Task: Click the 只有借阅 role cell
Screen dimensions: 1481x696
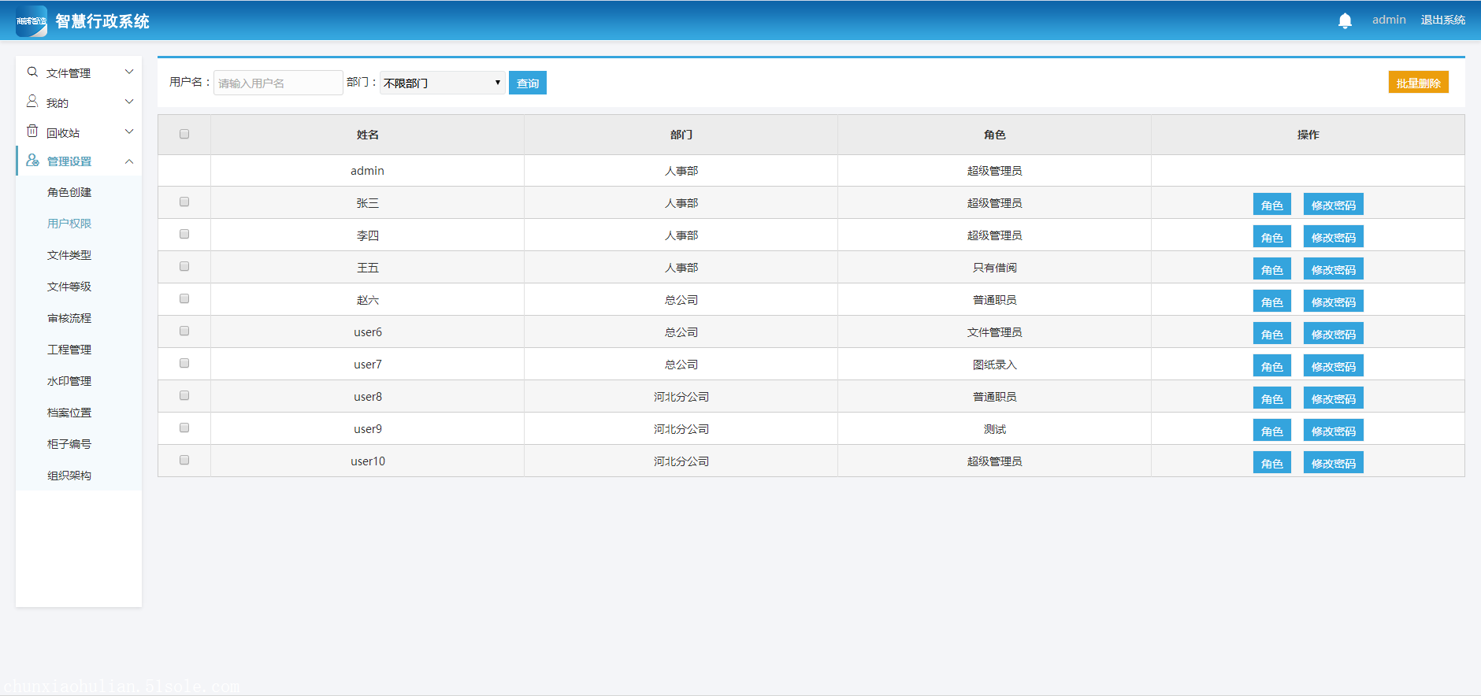Action: pos(994,268)
